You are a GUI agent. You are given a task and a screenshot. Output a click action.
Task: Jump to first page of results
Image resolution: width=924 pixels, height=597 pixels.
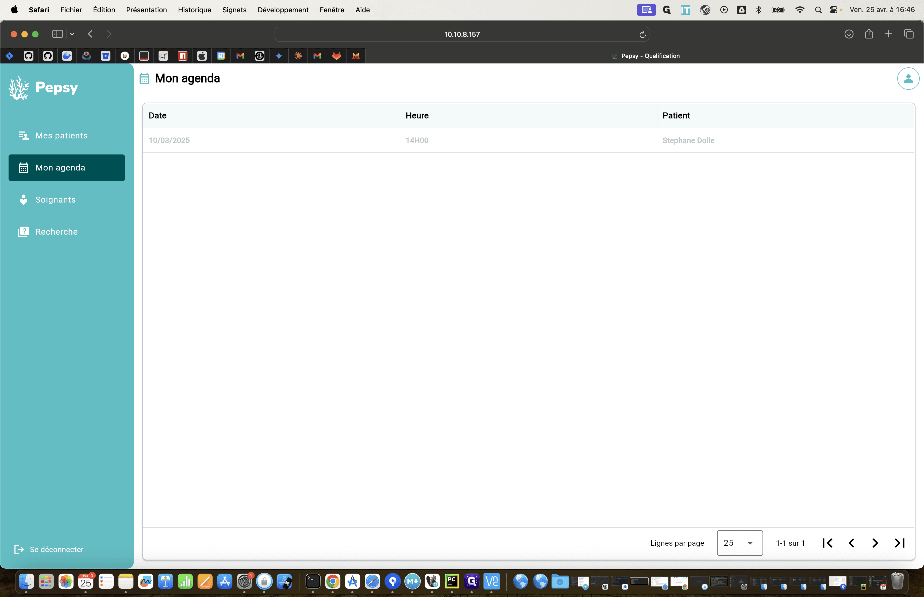(827, 543)
